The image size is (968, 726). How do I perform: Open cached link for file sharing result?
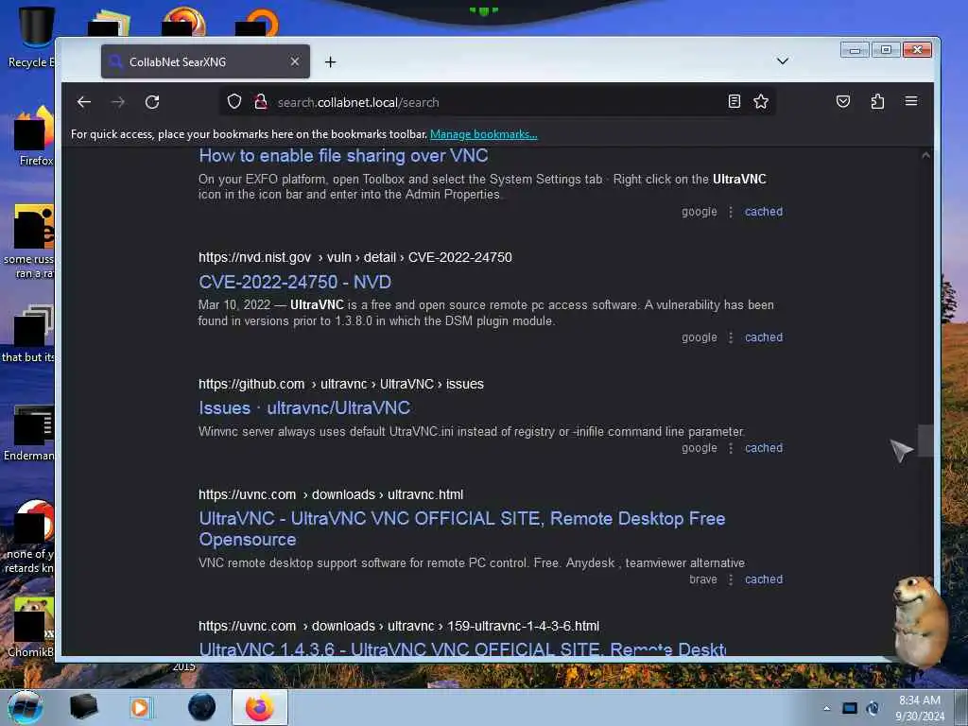pos(764,212)
